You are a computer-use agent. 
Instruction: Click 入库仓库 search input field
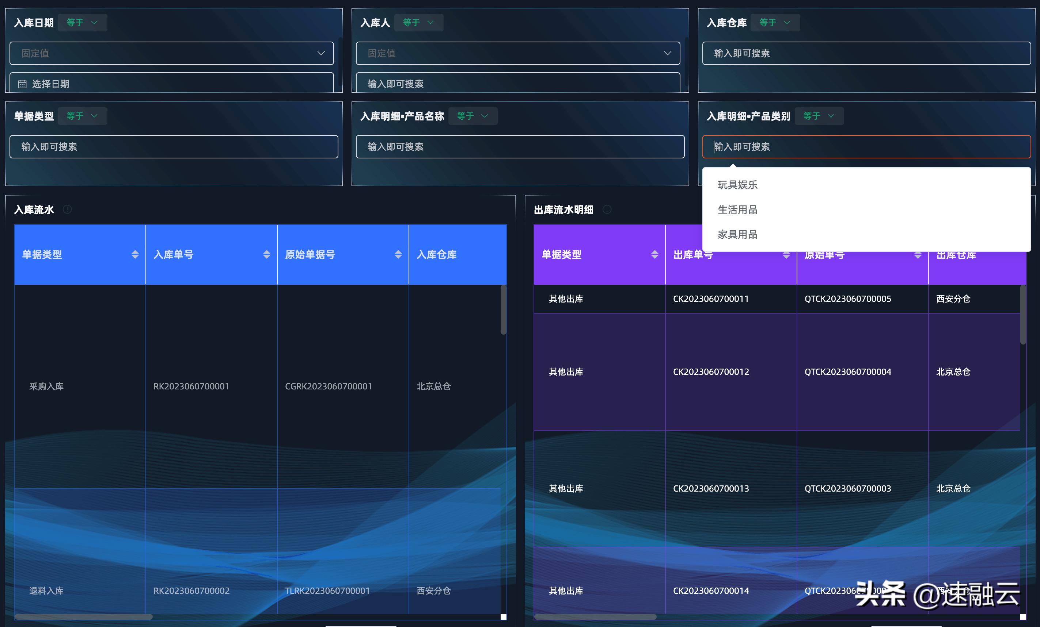866,53
